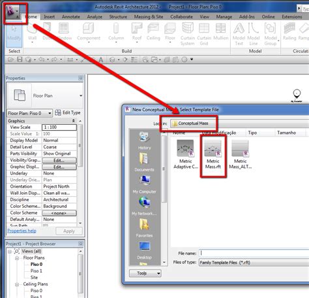Open the Properties help link
This screenshot has width=309, height=298.
[x=22, y=231]
